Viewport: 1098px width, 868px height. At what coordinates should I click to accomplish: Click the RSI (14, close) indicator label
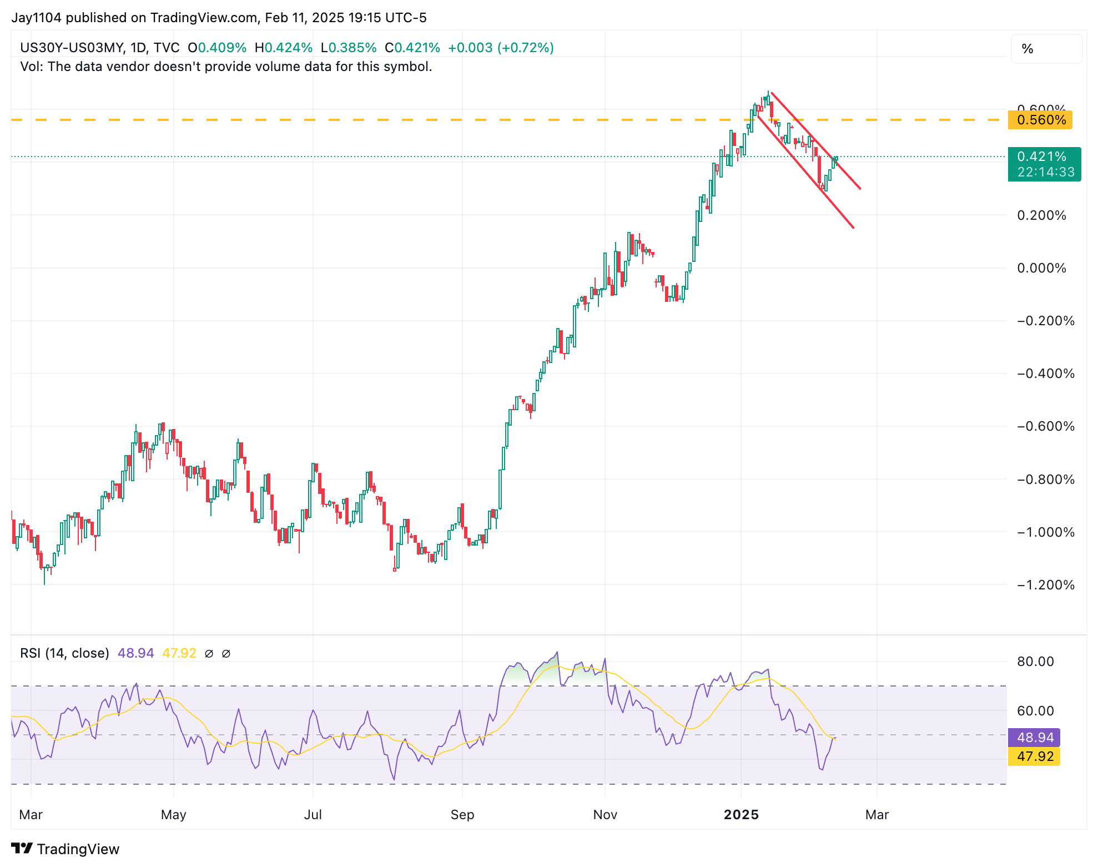pos(64,653)
